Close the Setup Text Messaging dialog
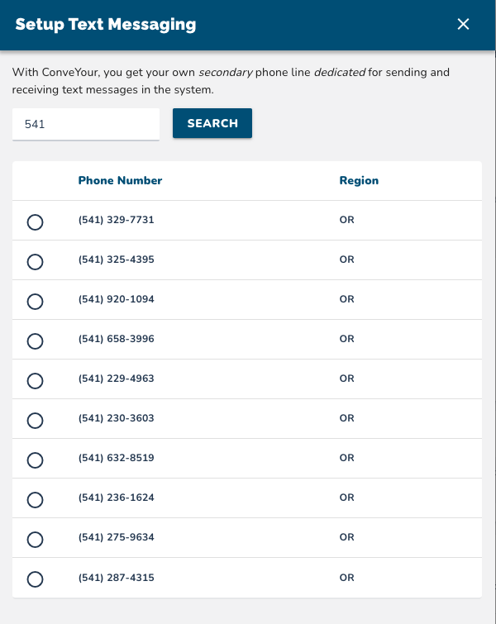Image resolution: width=496 pixels, height=624 pixels. pos(463,25)
